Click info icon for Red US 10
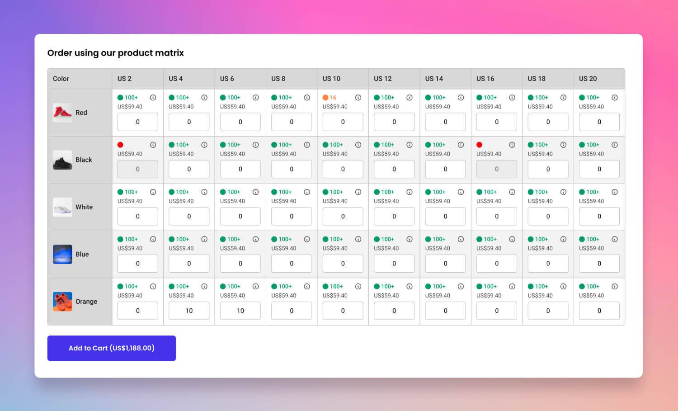The width and height of the screenshot is (678, 411). point(358,98)
